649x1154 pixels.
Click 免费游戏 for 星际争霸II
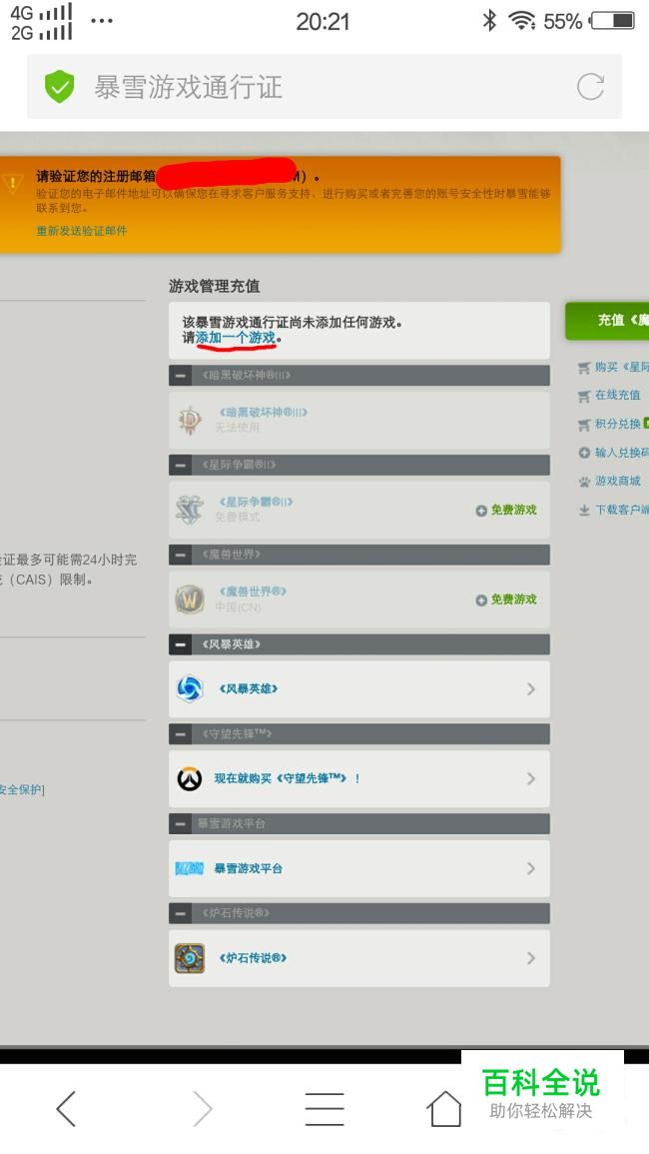pyautogui.click(x=506, y=510)
